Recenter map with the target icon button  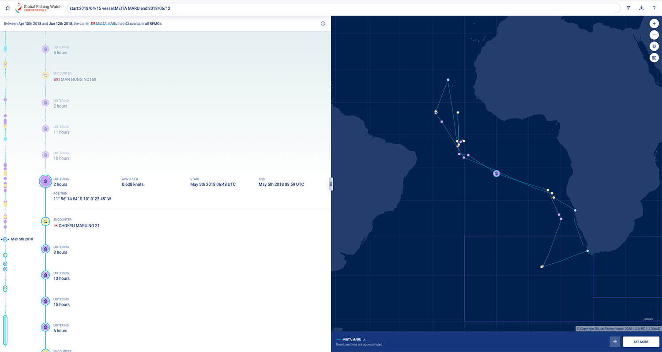615,342
